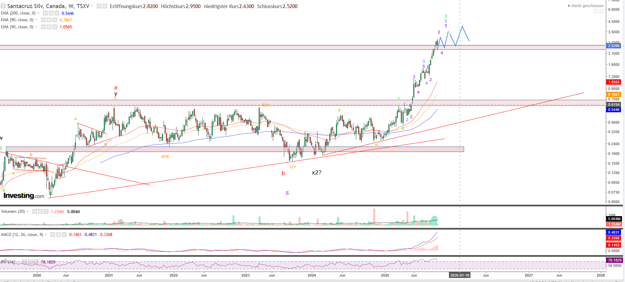Open MACD indicator settings gear
The image size is (625, 282).
point(58,235)
